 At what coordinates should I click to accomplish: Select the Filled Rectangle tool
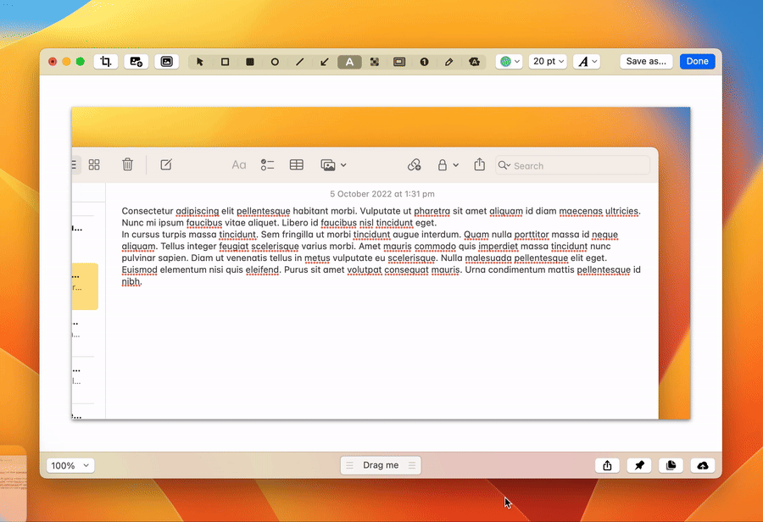(249, 62)
